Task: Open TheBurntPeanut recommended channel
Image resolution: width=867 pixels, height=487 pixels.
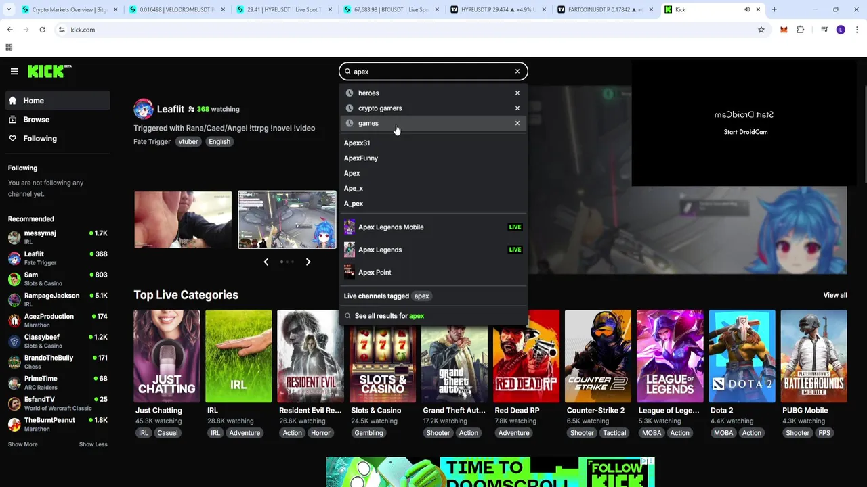Action: click(57, 424)
